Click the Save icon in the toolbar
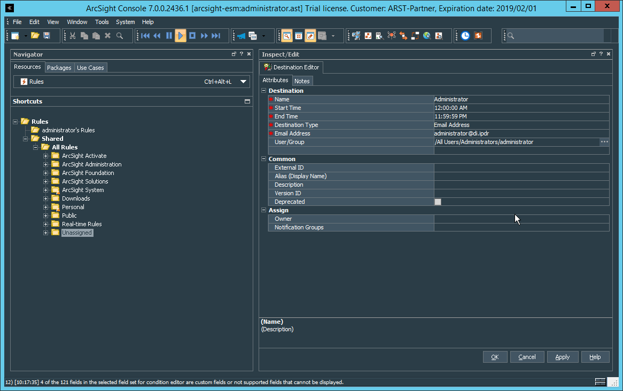This screenshot has width=623, height=391. click(47, 36)
